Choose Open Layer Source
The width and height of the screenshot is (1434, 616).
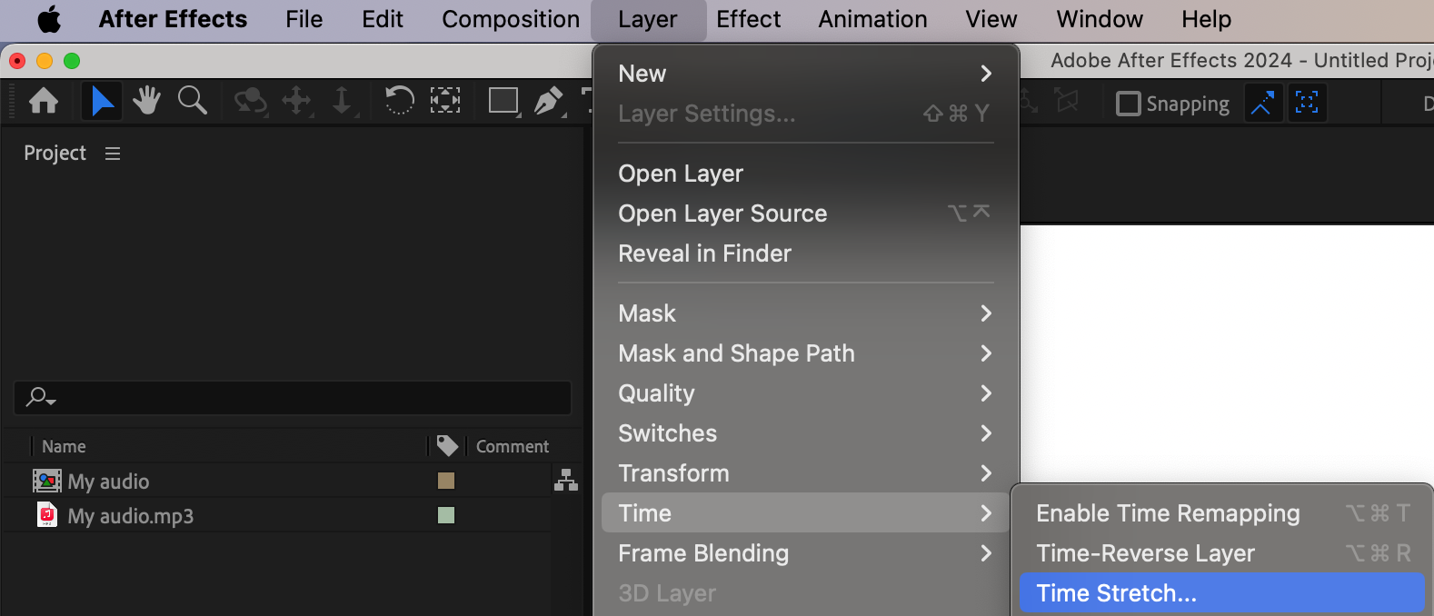coord(806,214)
